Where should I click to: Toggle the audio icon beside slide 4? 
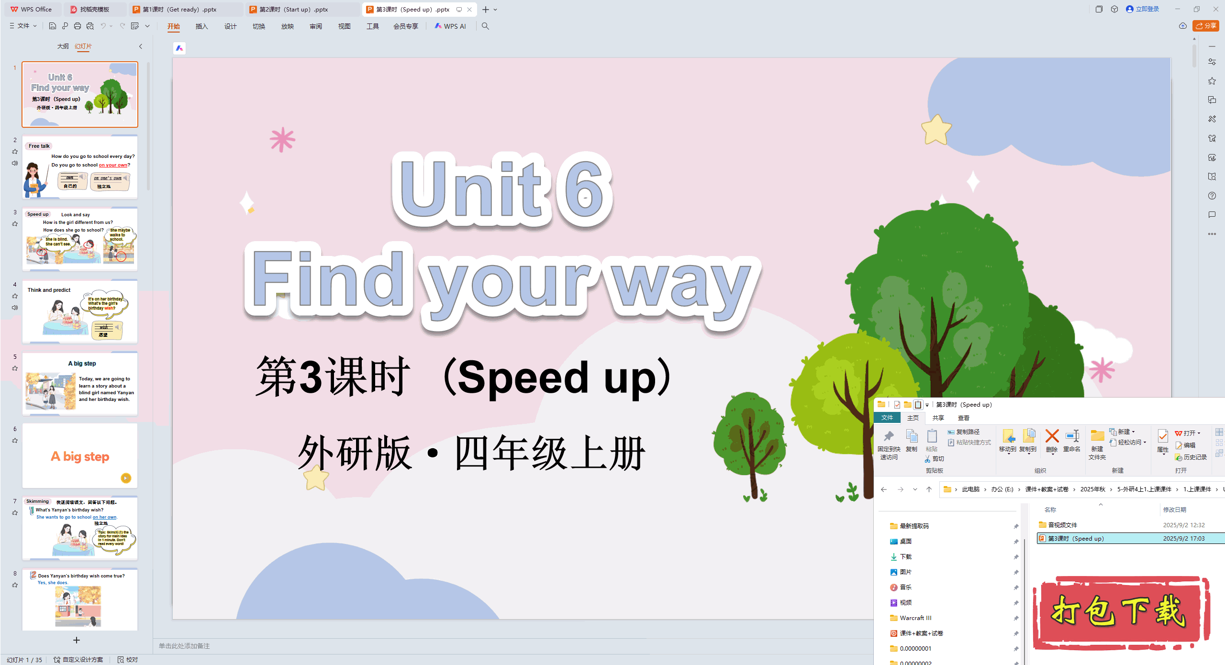15,308
